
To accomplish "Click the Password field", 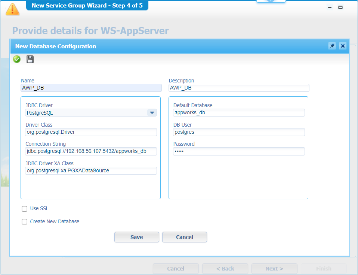I will tap(239, 151).
